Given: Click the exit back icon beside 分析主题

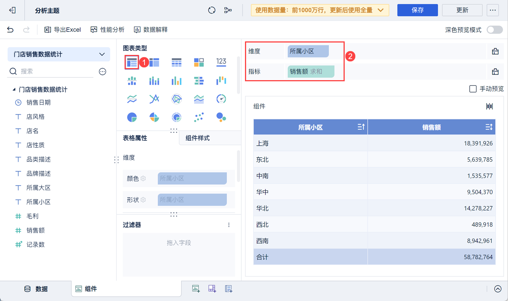Looking at the screenshot, I should click(12, 11).
